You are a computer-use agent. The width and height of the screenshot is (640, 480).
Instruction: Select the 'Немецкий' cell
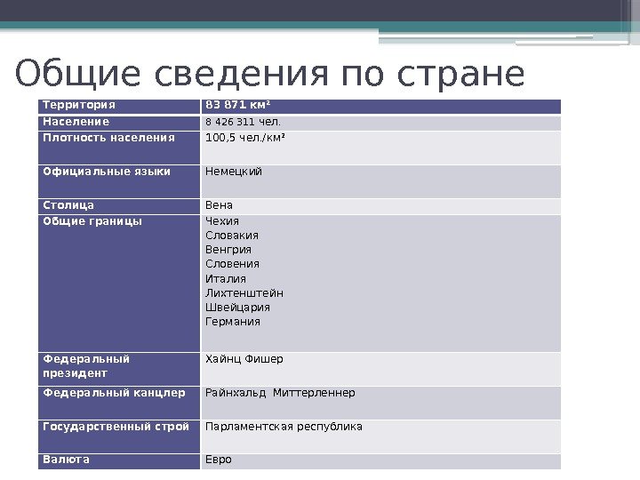click(380, 181)
